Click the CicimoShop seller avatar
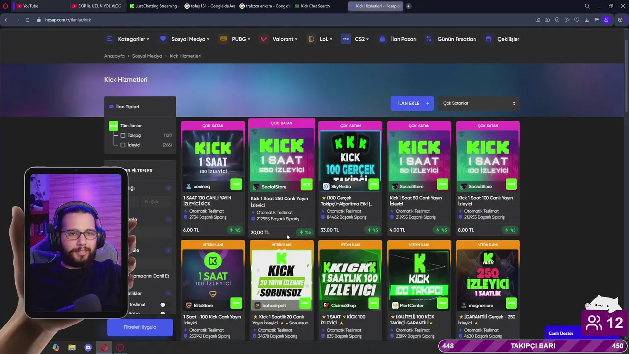The width and height of the screenshot is (629, 354). tap(326, 306)
